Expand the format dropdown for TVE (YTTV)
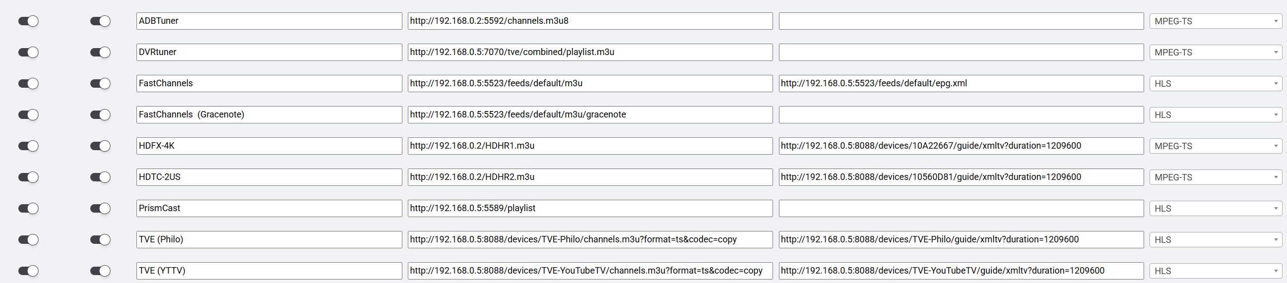The image size is (1287, 283). pyautogui.click(x=1215, y=271)
